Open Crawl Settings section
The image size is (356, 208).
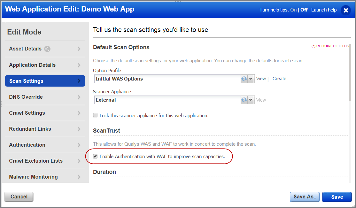[x=45, y=113]
